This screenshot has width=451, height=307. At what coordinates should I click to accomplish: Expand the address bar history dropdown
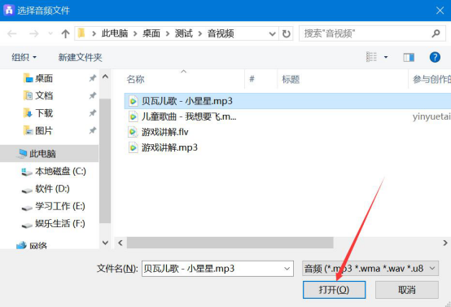pyautogui.click(x=272, y=34)
